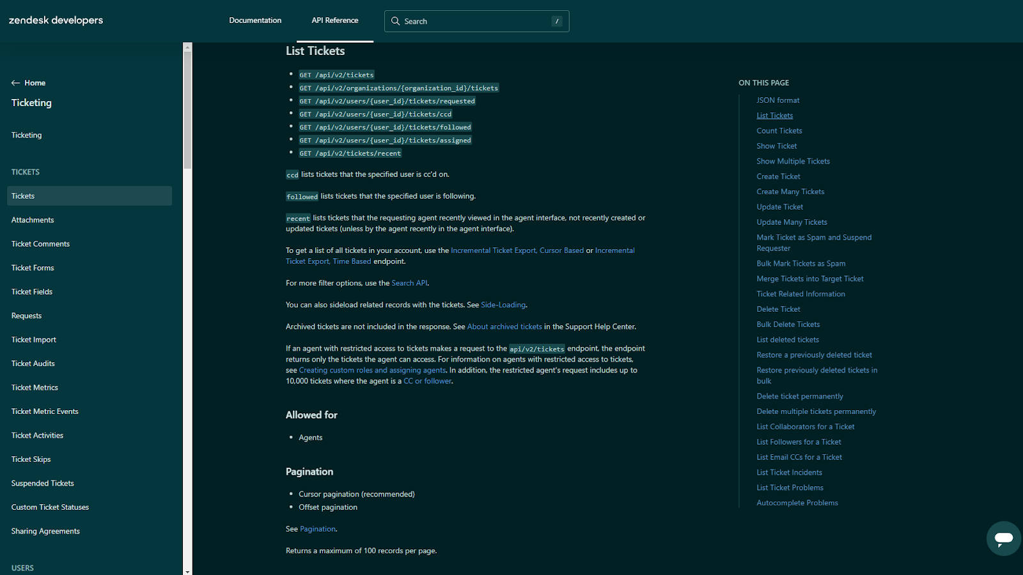Click in the Search input field
Viewport: 1023px width, 575px height.
(x=473, y=21)
